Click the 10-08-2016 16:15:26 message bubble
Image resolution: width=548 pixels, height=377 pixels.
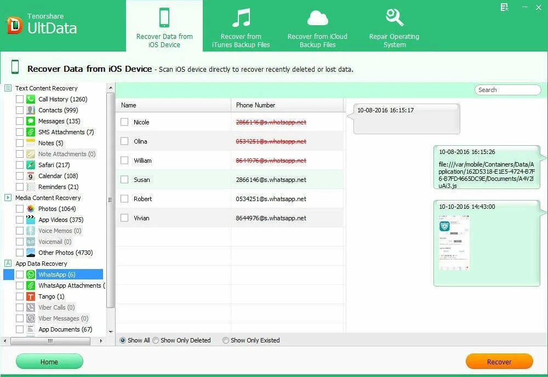(x=487, y=167)
